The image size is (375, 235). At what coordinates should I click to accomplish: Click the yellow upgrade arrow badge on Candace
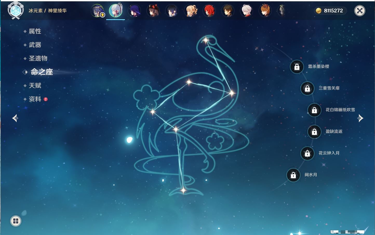click(103, 15)
